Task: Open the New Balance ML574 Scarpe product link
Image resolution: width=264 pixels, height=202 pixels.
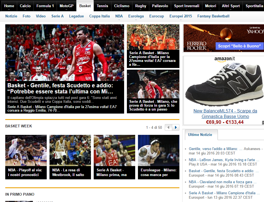Action: pos(225,114)
